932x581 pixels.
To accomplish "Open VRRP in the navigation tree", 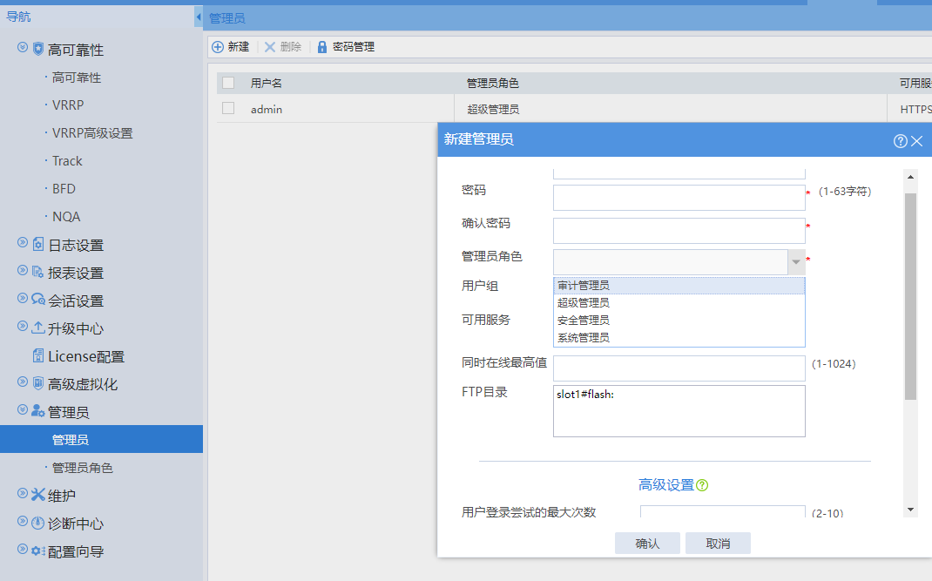I will (68, 105).
